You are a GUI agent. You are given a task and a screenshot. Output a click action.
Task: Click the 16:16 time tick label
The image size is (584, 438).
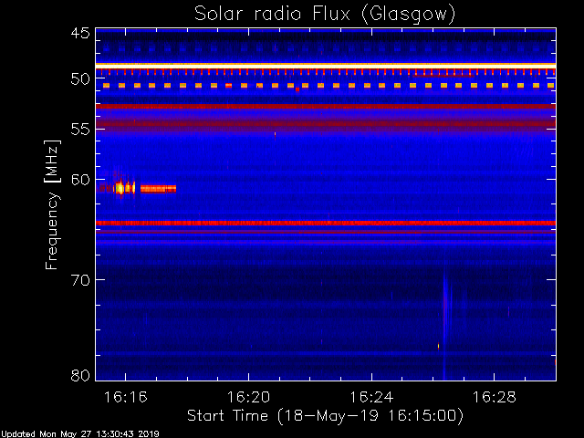point(126,397)
